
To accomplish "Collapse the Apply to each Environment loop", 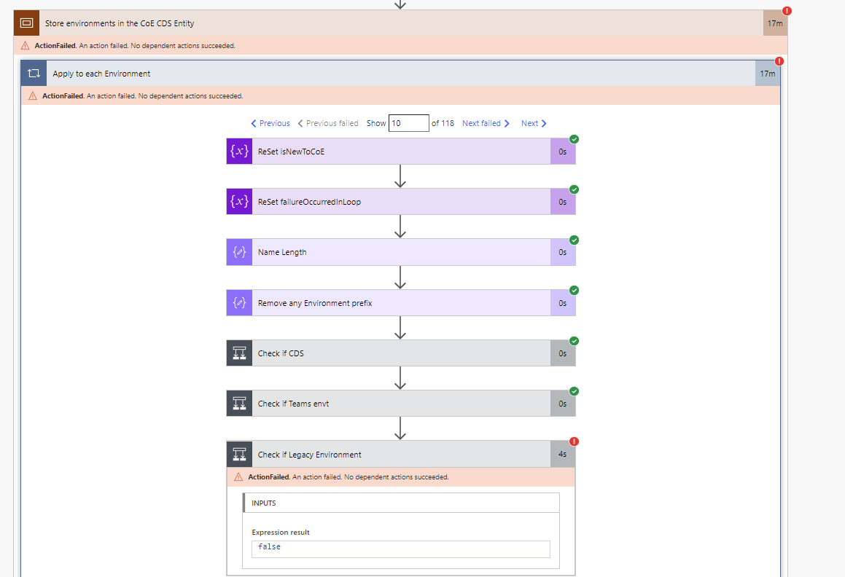I will pyautogui.click(x=400, y=74).
